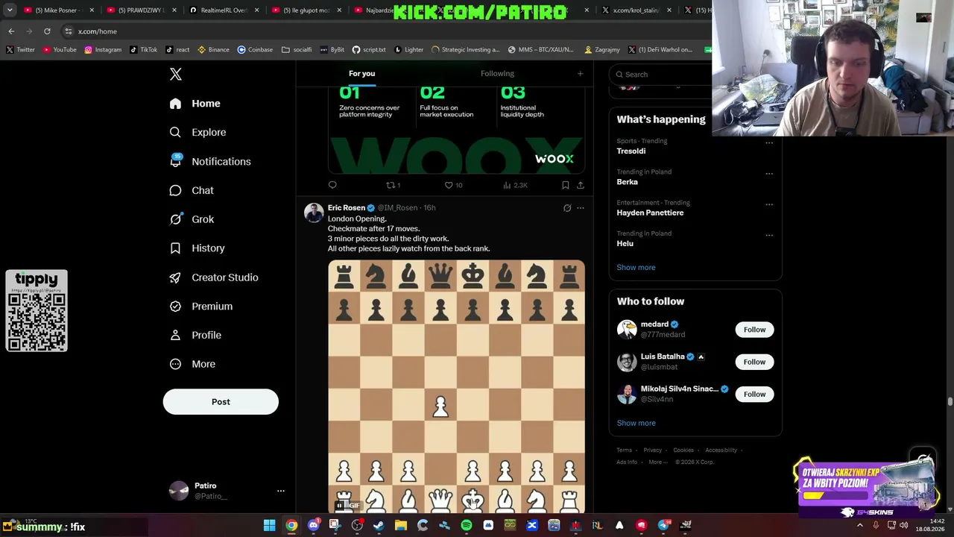Open the Privacy footer link

(x=652, y=450)
